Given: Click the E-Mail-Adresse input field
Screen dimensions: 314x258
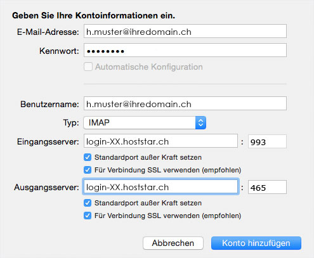Looking at the screenshot, I should pos(185,31).
